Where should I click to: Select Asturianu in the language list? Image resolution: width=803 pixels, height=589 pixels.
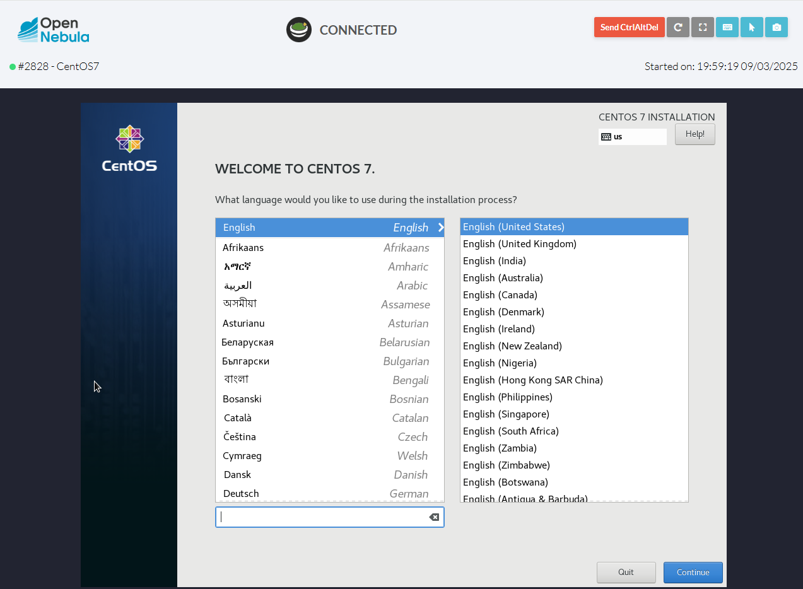[330, 324]
